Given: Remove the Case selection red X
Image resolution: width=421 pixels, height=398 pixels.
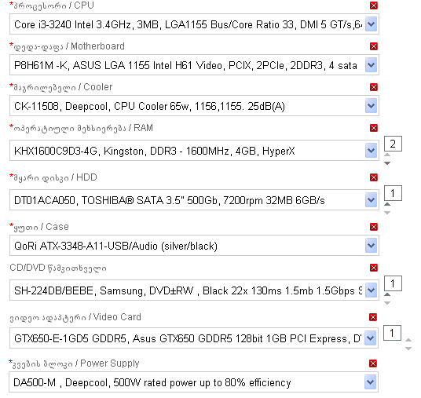Looking at the screenshot, I should [x=373, y=227].
